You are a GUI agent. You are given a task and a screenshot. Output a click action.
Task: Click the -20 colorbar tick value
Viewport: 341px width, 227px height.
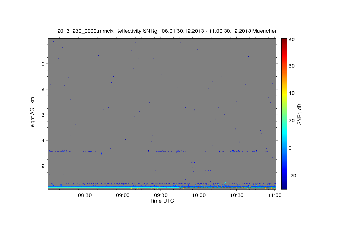point(292,176)
